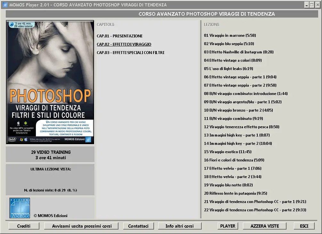Click Avvisami uscita prossimi corsi button
This screenshot has width=322, height=234.
coord(81,226)
